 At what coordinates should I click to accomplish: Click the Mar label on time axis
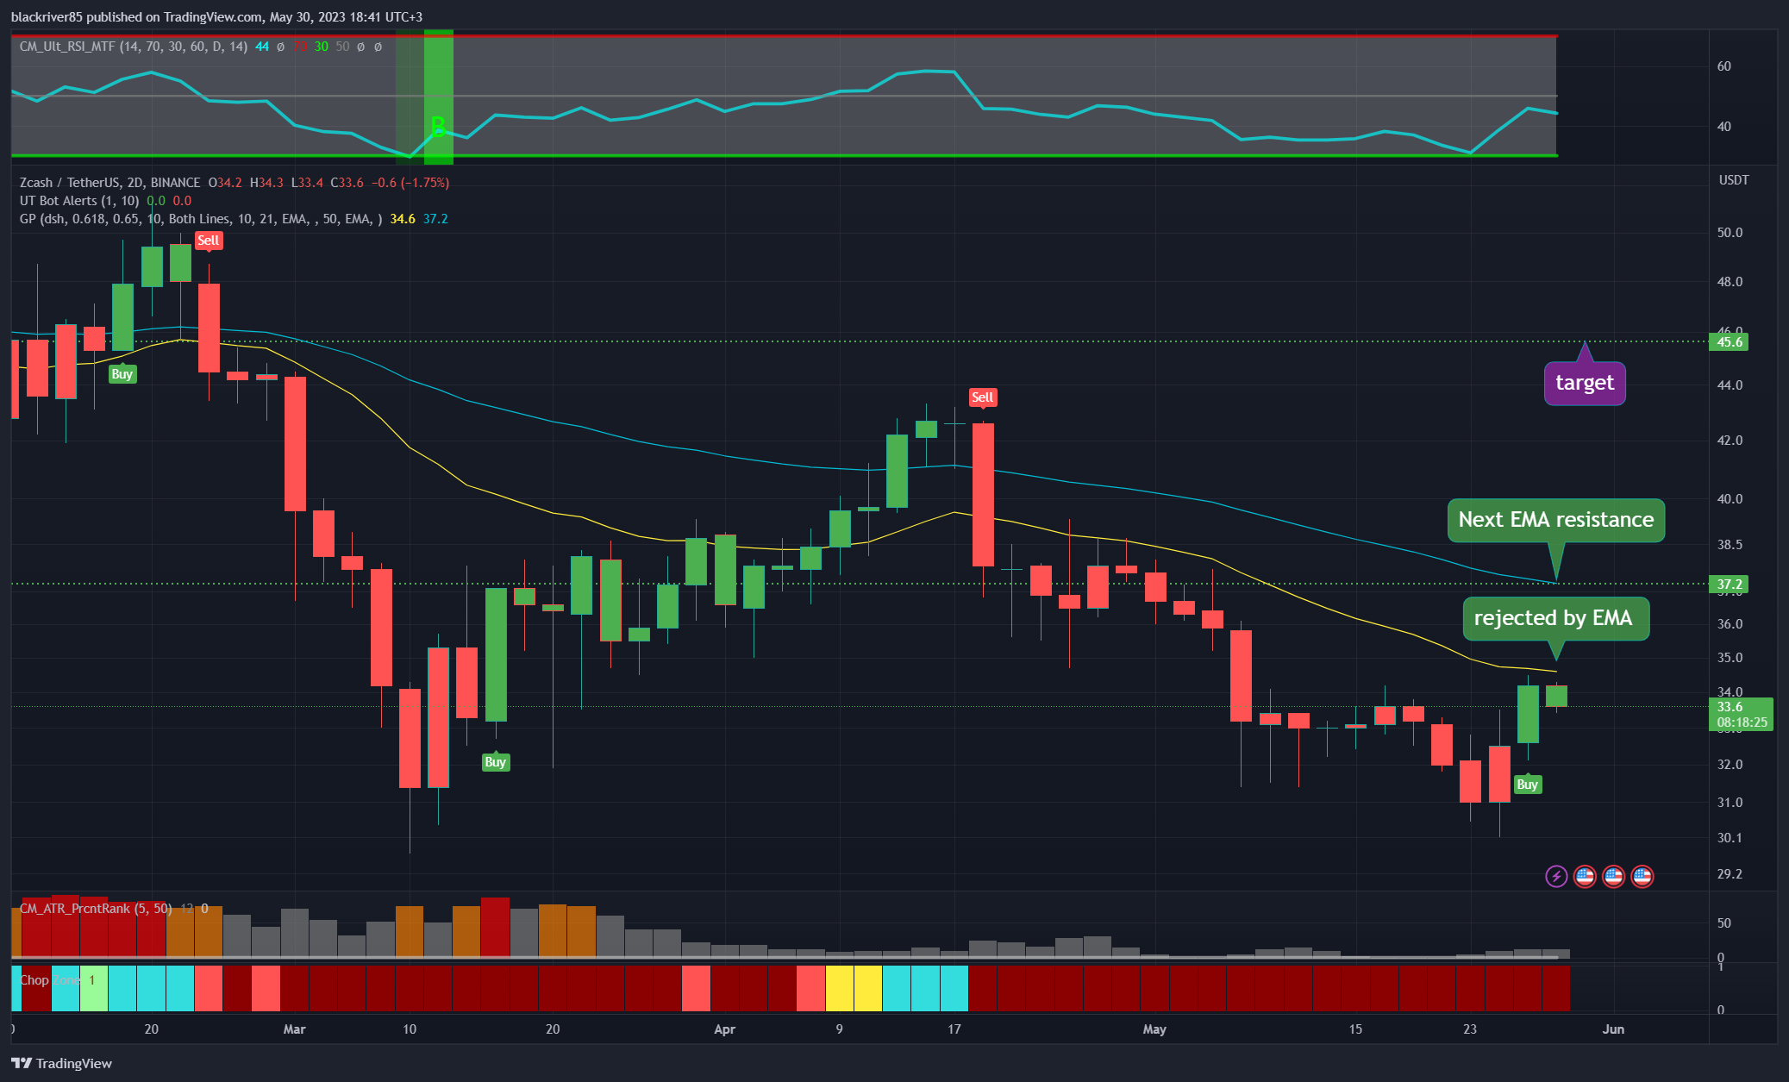(295, 1029)
